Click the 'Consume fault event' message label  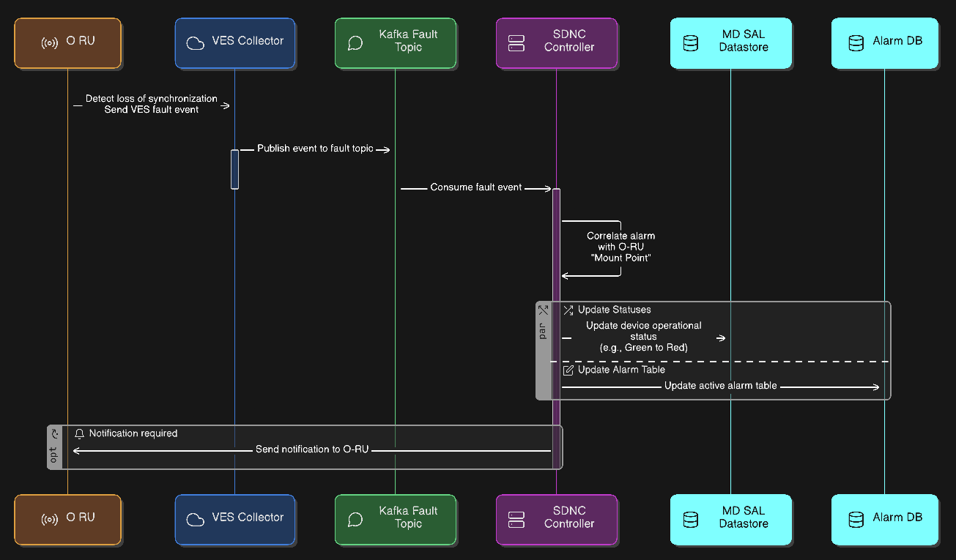coord(475,187)
